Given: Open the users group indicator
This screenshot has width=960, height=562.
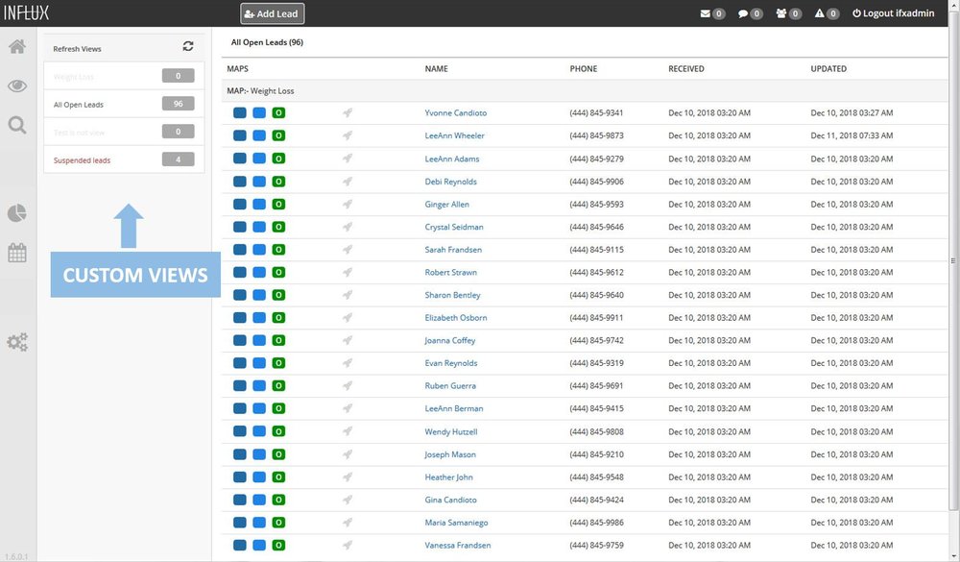Looking at the screenshot, I should (788, 13).
